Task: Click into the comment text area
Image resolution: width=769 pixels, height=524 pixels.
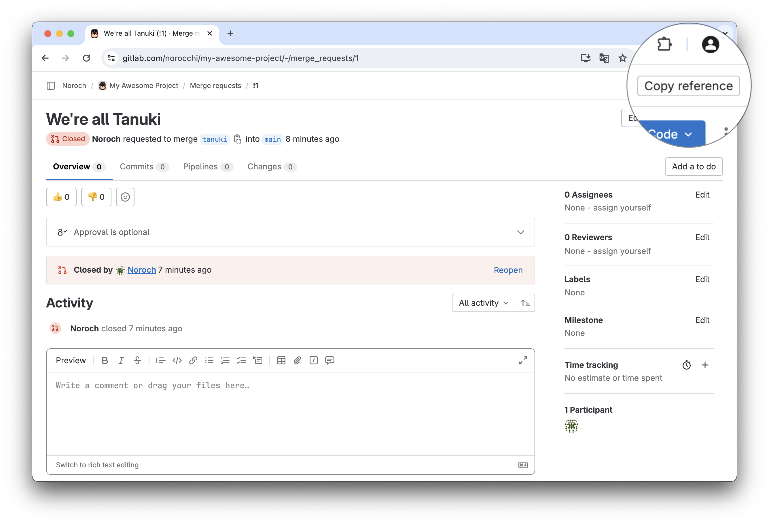Action: pos(290,413)
